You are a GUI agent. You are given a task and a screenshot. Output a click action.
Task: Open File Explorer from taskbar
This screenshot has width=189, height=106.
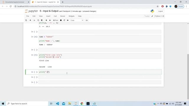[x=70, y=103]
